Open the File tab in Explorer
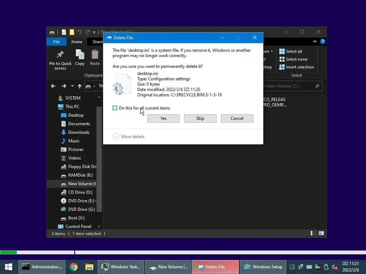 point(56,42)
